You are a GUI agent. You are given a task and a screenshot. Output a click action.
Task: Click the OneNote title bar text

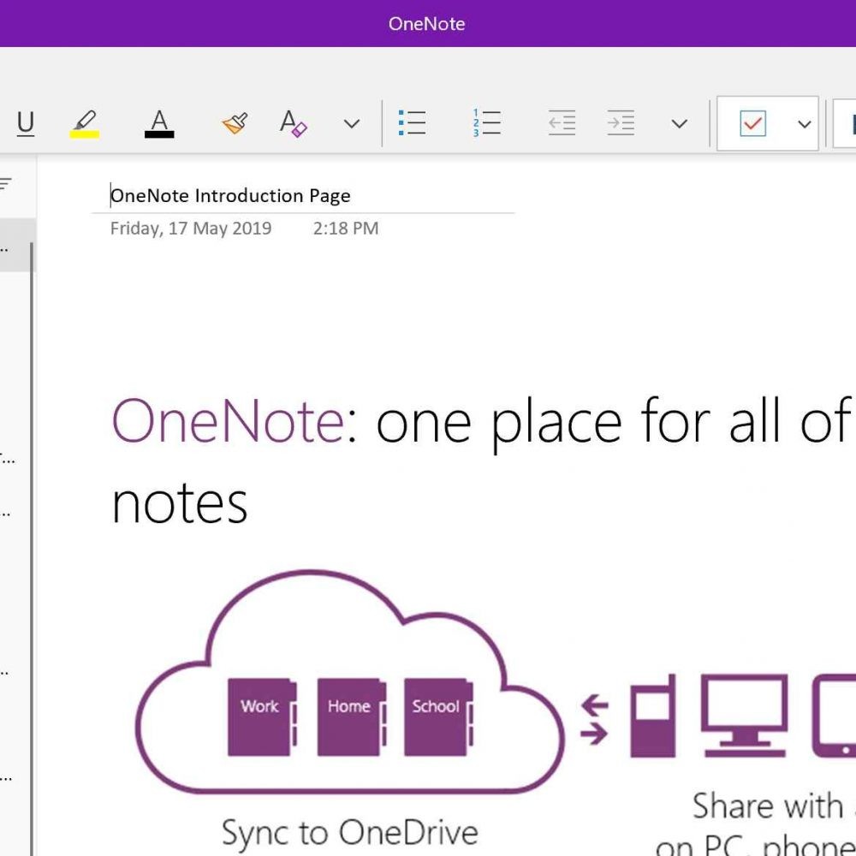427,23
